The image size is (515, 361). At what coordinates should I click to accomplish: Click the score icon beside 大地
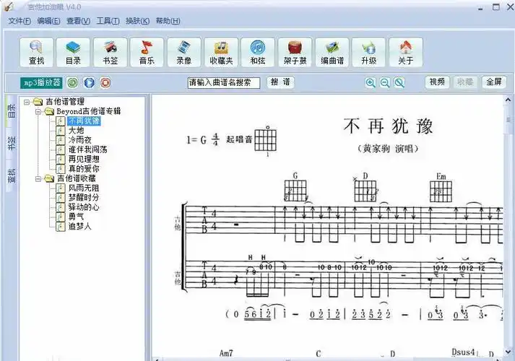tap(61, 131)
